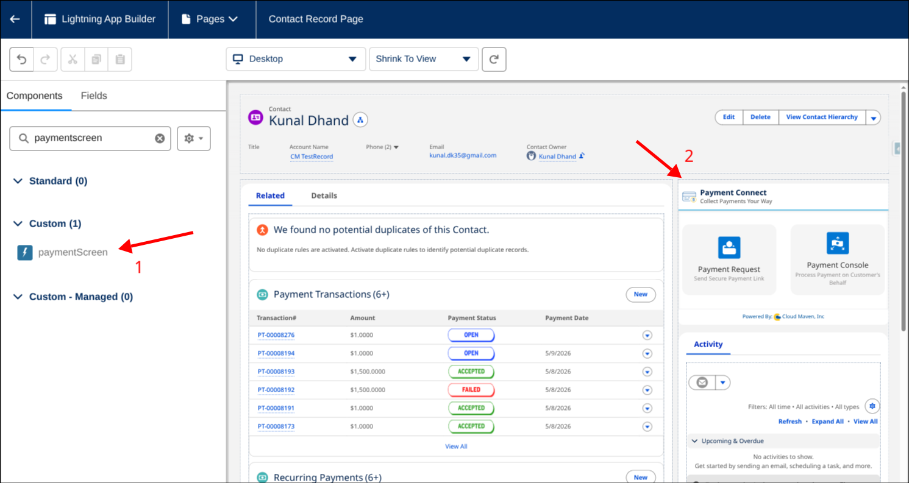Open transaction PT-00008192
The image size is (909, 483).
pos(276,390)
